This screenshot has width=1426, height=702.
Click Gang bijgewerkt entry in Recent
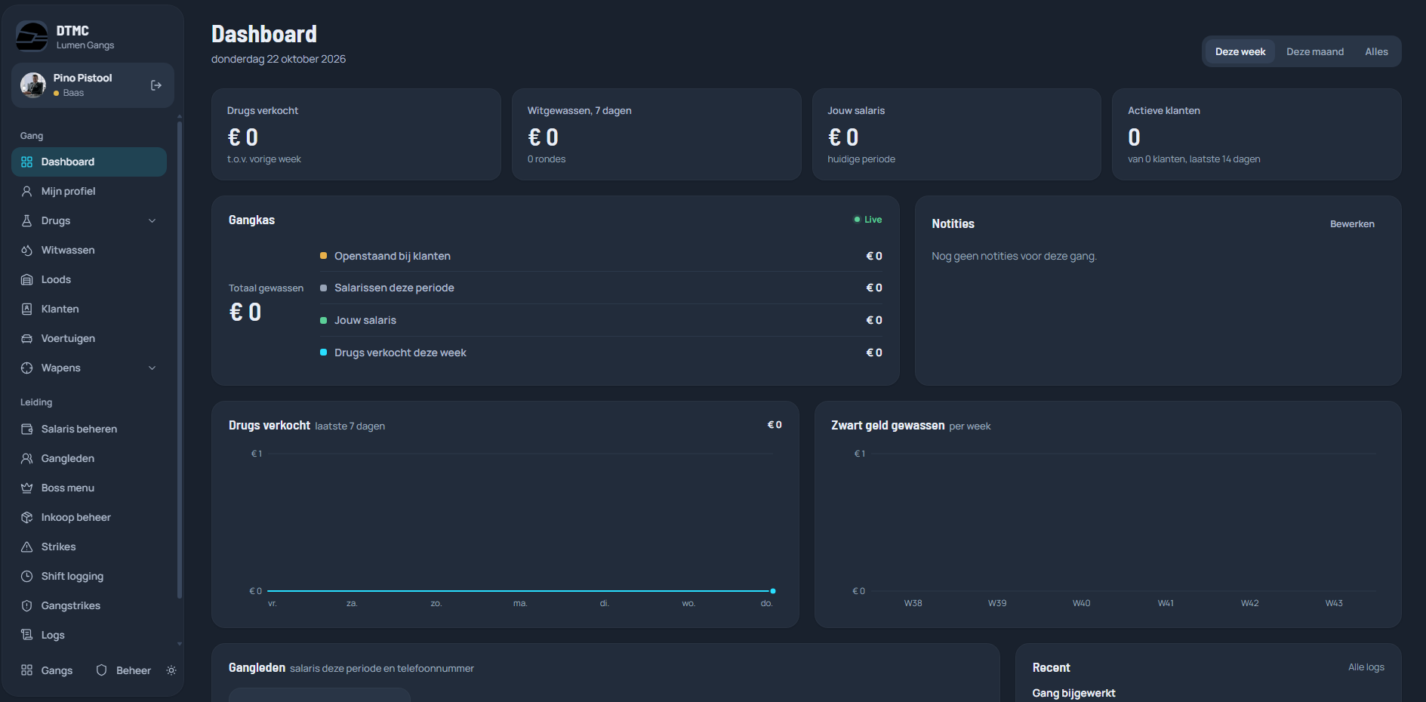(1073, 693)
